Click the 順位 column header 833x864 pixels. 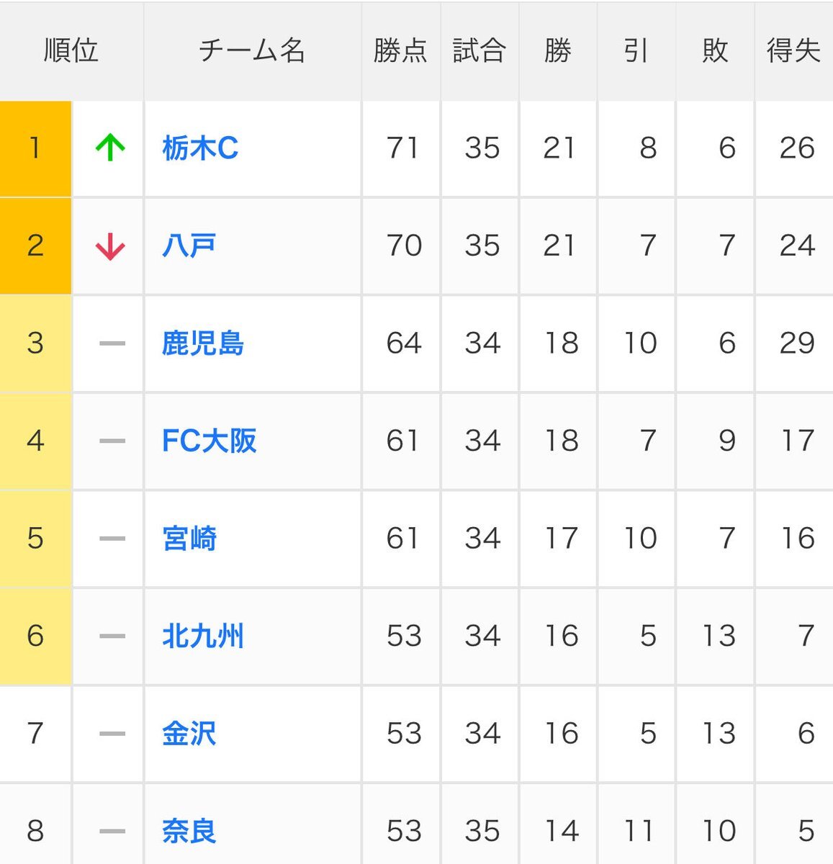pos(71,51)
